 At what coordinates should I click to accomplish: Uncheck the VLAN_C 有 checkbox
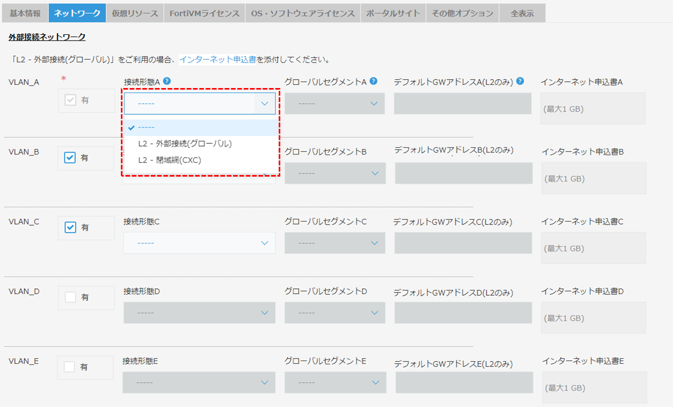click(x=70, y=227)
